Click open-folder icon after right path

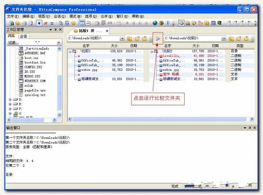point(238,39)
